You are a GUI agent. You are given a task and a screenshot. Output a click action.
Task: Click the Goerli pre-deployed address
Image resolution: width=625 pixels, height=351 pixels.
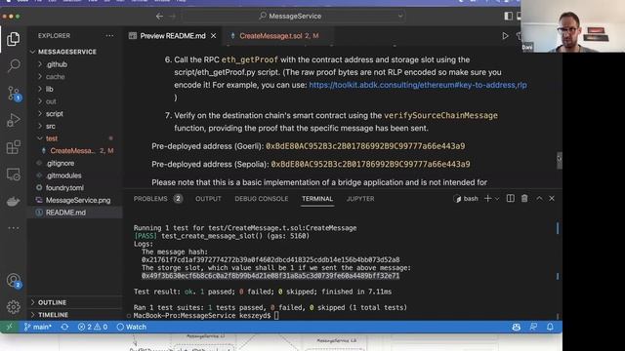365,146
